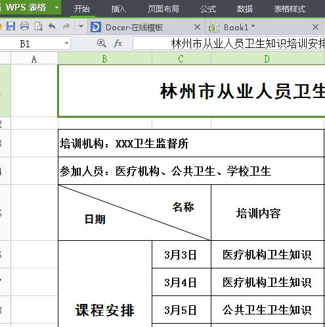Switch to Docer-在线模板 document tab
The image size is (325, 327).
(146, 27)
